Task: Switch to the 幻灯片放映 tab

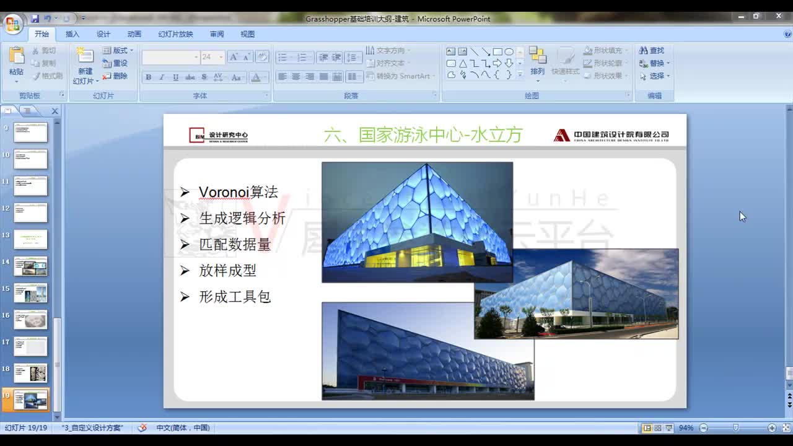Action: tap(175, 34)
